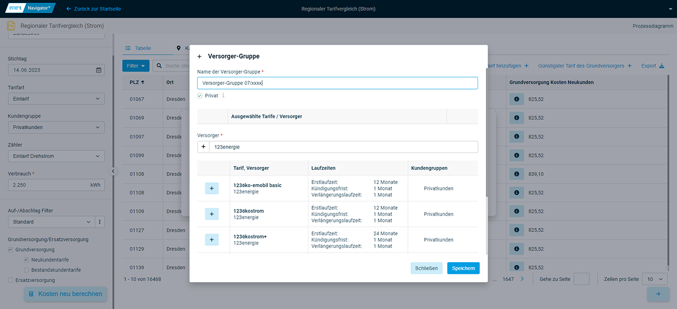Click the Schließen button
The width and height of the screenshot is (677, 309).
(426, 268)
